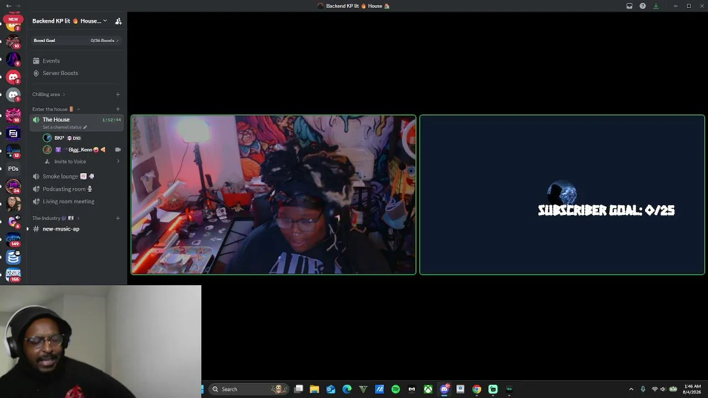Viewport: 708px width, 398px height.
Task: Set a channel status for The House
Action: [65, 127]
